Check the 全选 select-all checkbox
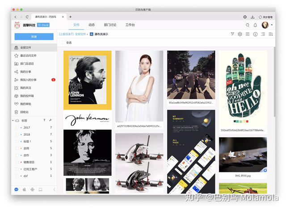286x209 pixels. click(x=61, y=43)
